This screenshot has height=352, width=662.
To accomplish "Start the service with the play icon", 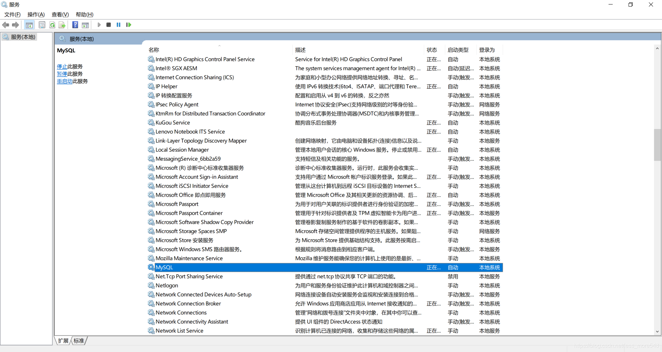I will (x=99, y=25).
